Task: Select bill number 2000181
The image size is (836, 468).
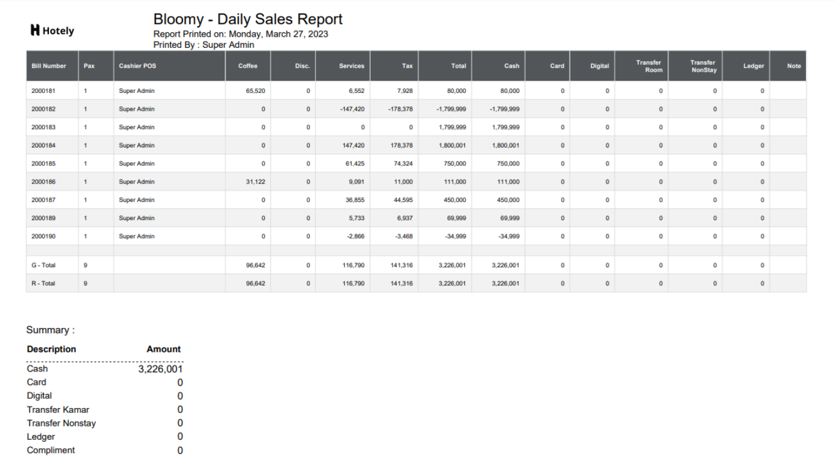Action: pos(43,91)
